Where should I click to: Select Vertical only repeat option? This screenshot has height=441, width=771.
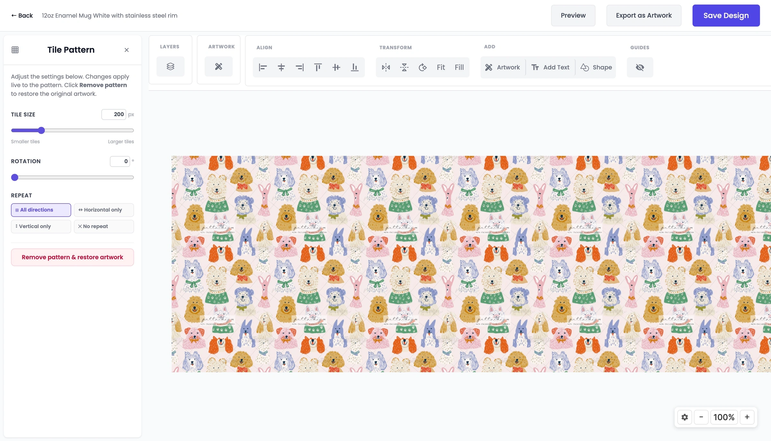[41, 226]
